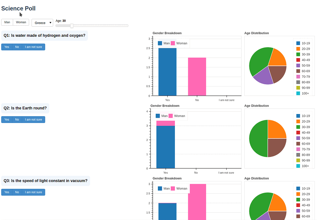Answer No to 'Is the Earth round?'
Screen dimensions: 317x220
click(x=17, y=119)
